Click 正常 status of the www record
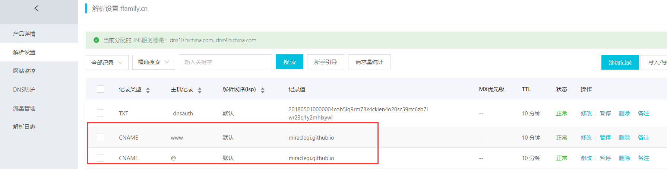Screen dimensions: 667x169 coord(562,138)
